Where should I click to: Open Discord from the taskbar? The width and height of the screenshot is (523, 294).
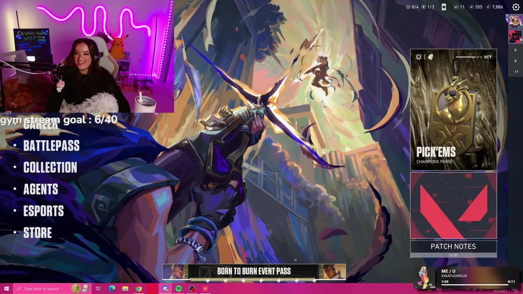coord(165,289)
